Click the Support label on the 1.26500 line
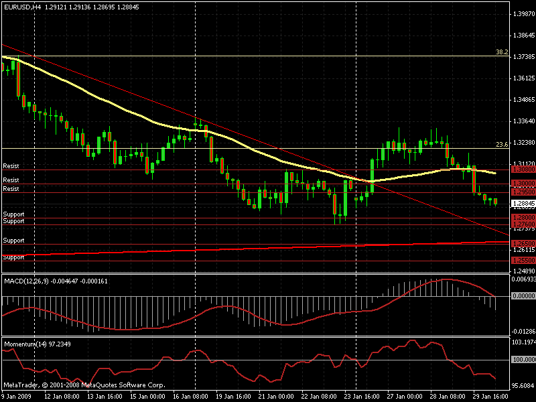Viewport: 536px width, 402px height. pos(13,241)
